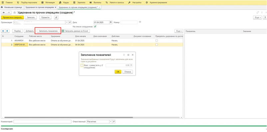Open the Подбор персонала section
Screen dimensions: 267x132
[x=27, y=3]
